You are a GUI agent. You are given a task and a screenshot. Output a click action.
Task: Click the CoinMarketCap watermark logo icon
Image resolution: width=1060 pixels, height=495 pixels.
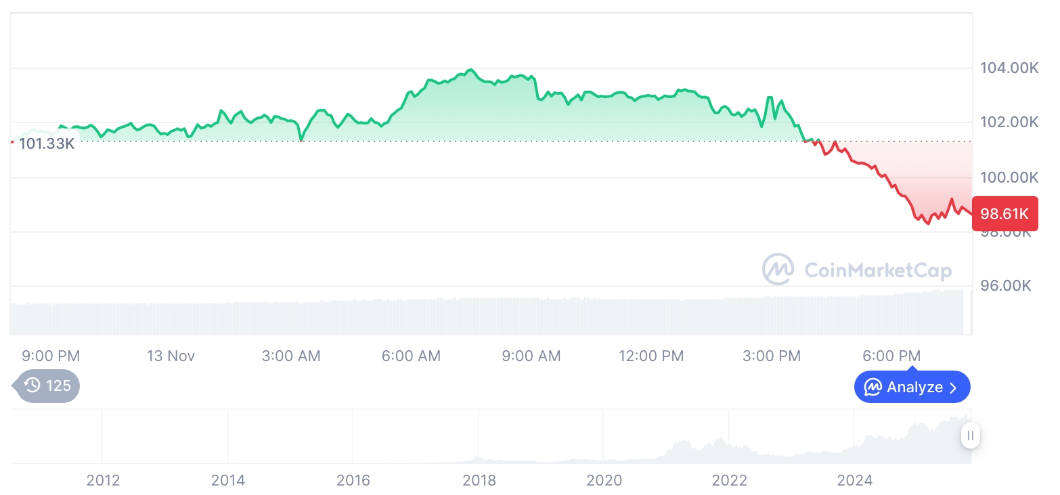coord(778,269)
